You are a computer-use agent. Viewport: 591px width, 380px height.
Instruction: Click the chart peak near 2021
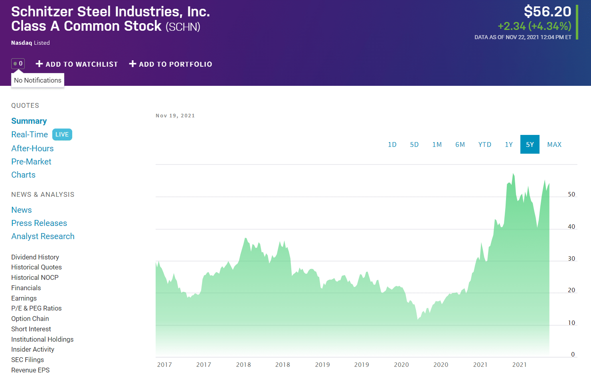pos(513,174)
